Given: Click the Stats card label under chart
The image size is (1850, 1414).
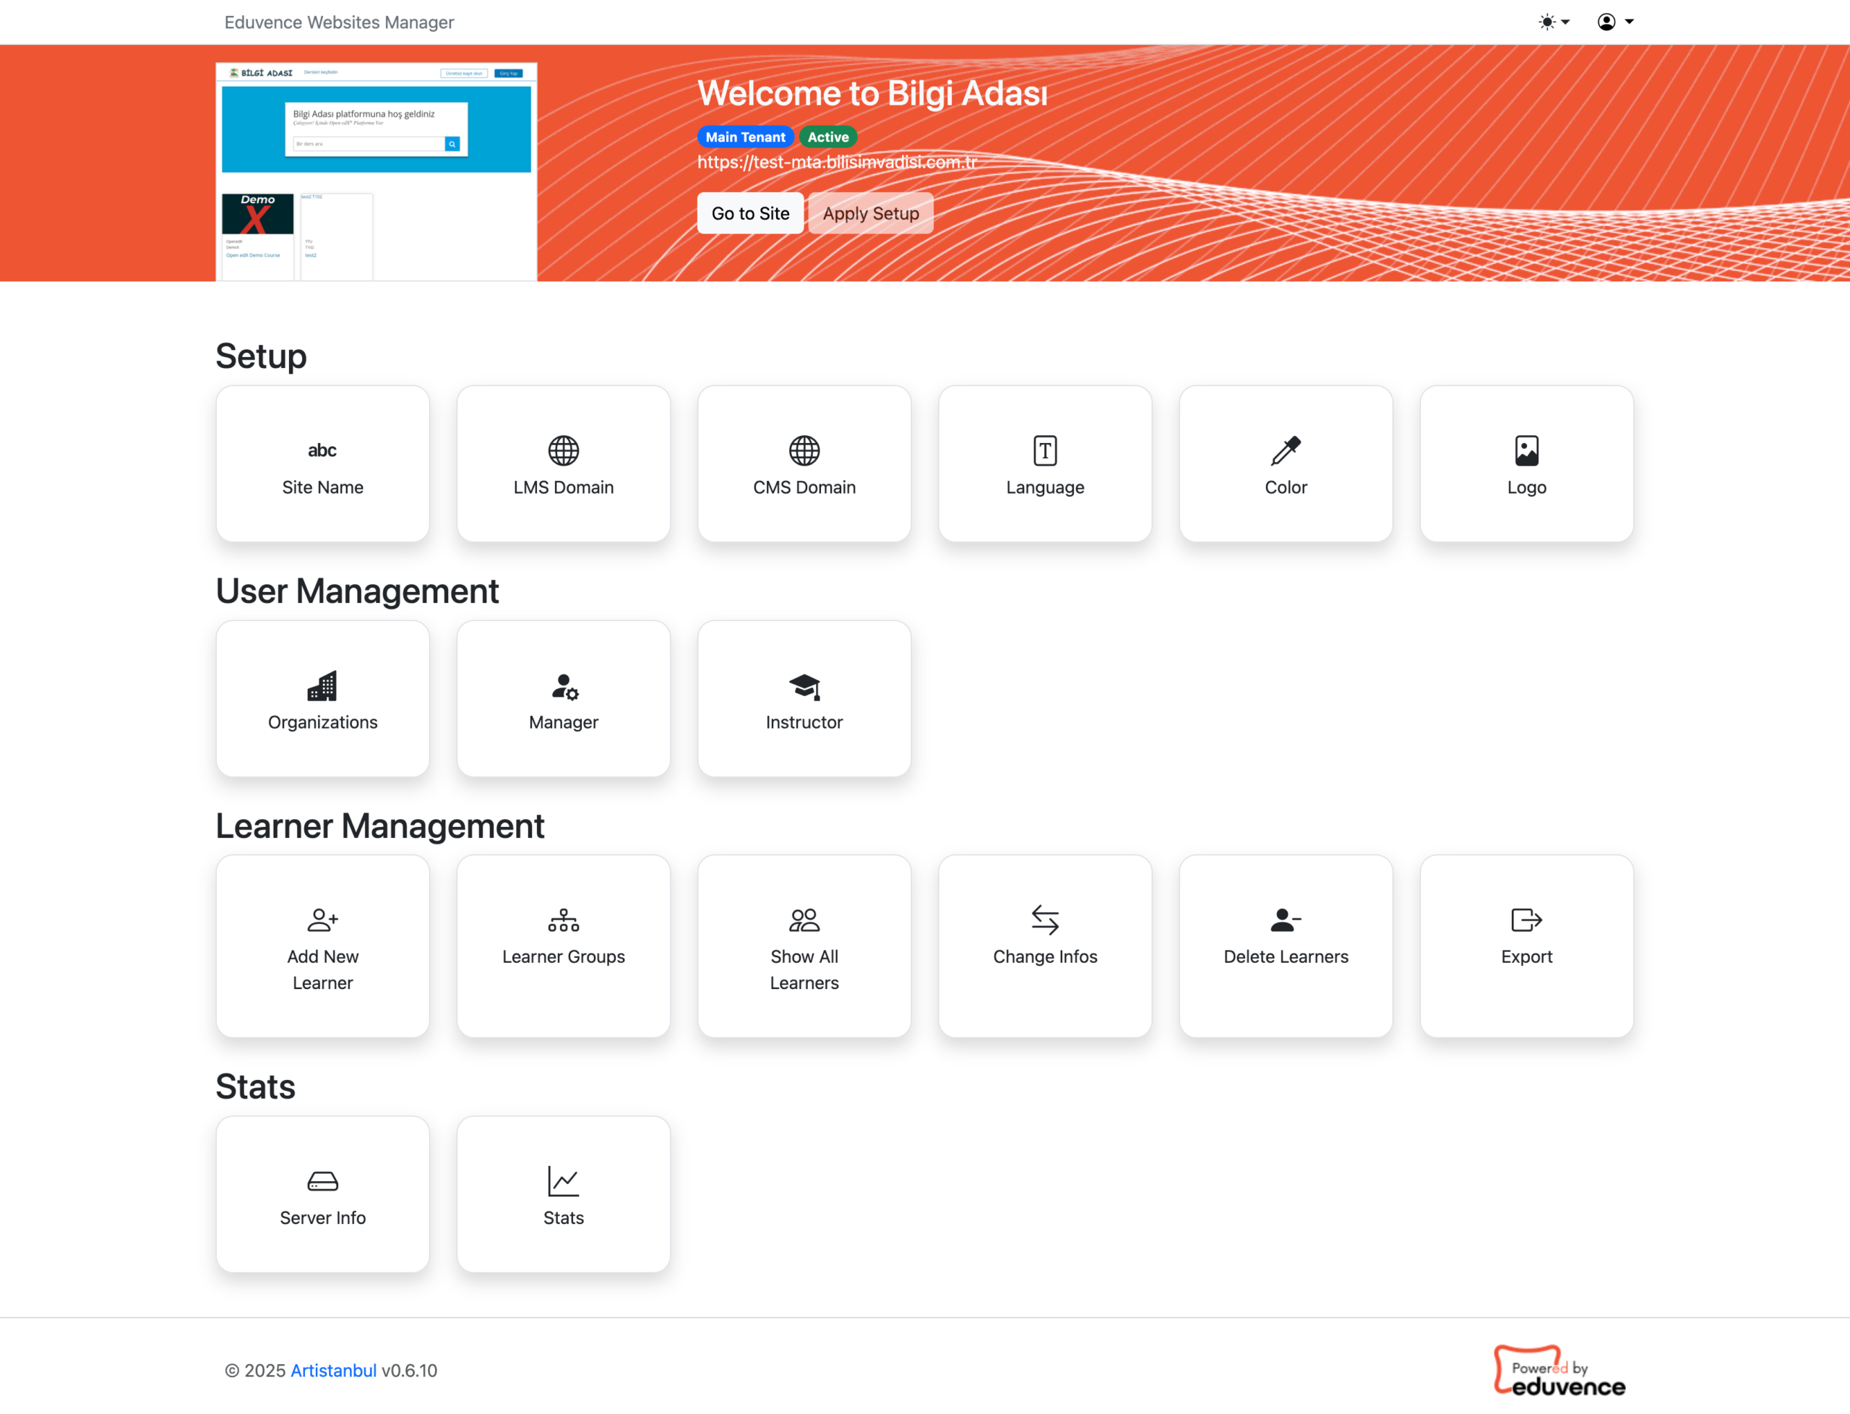Looking at the screenshot, I should [563, 1218].
